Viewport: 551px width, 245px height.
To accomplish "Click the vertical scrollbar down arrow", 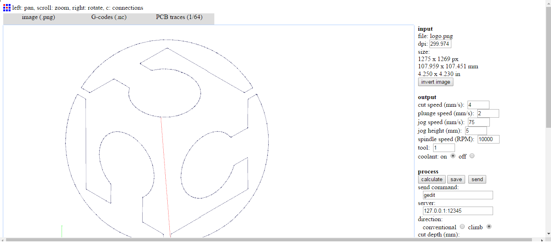I will [548, 234].
